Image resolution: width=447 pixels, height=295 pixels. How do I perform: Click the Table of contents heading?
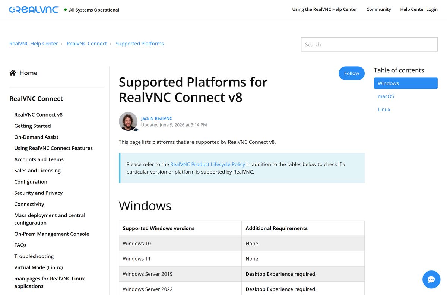[399, 70]
